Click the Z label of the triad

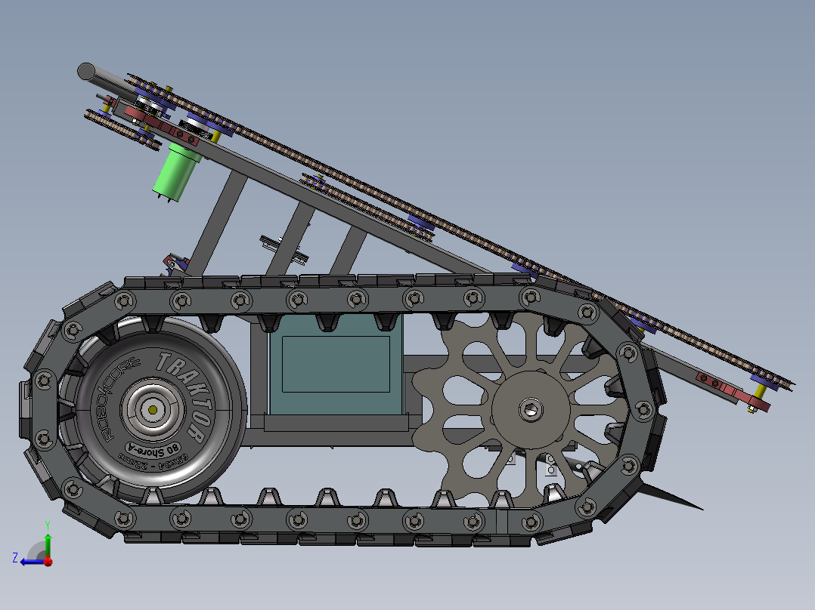pos(15,558)
